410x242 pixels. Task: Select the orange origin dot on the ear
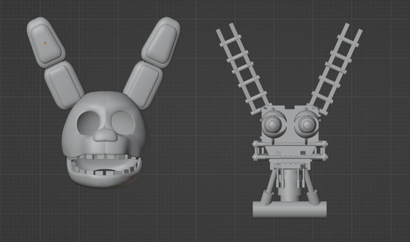click(x=45, y=43)
